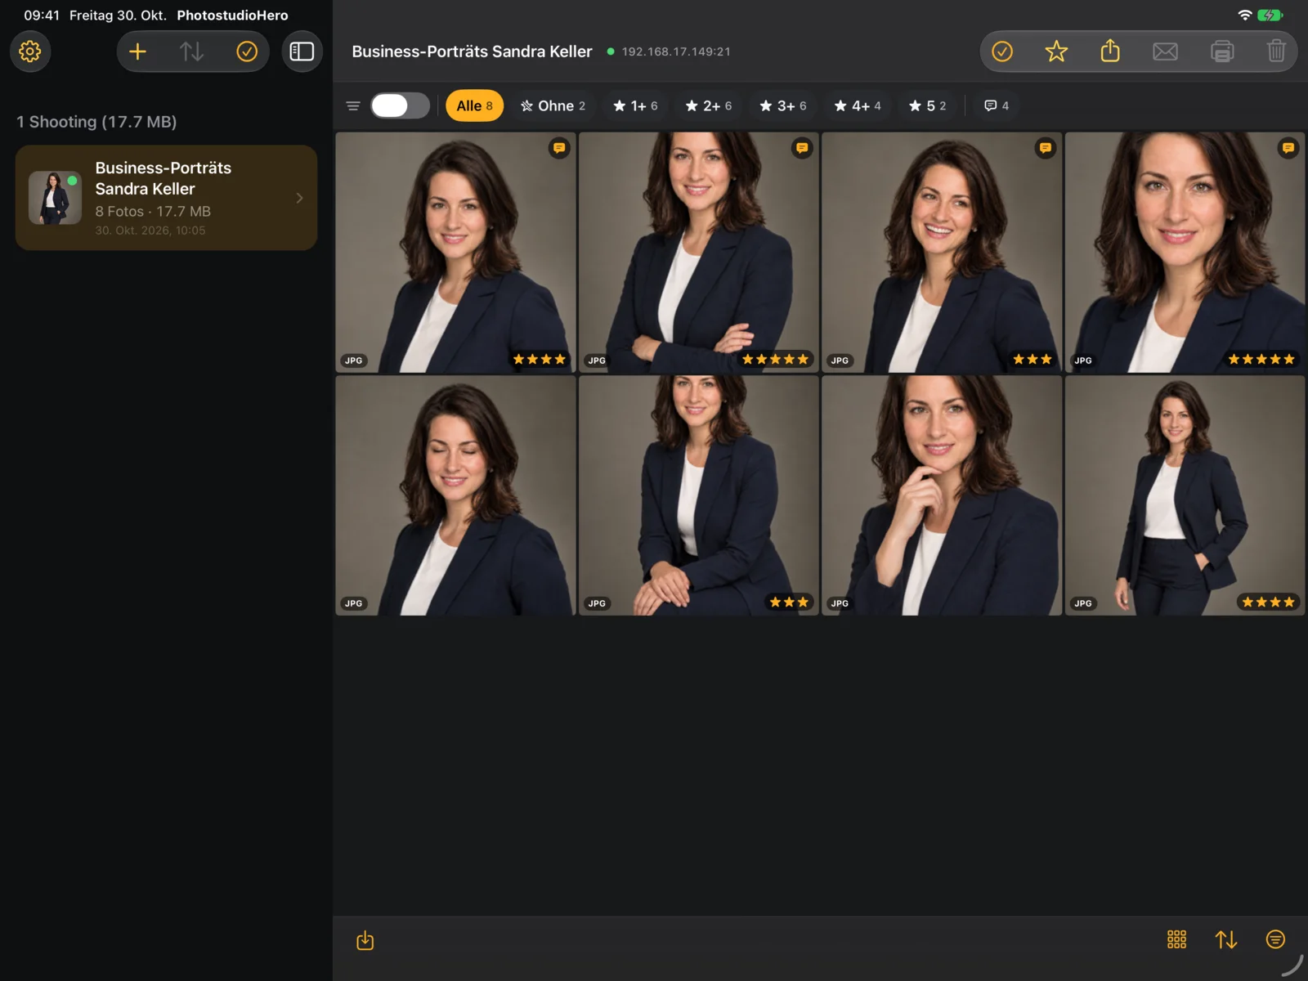The width and height of the screenshot is (1308, 981).
Task: Filter photos with comments (4)
Action: pyautogui.click(x=997, y=105)
